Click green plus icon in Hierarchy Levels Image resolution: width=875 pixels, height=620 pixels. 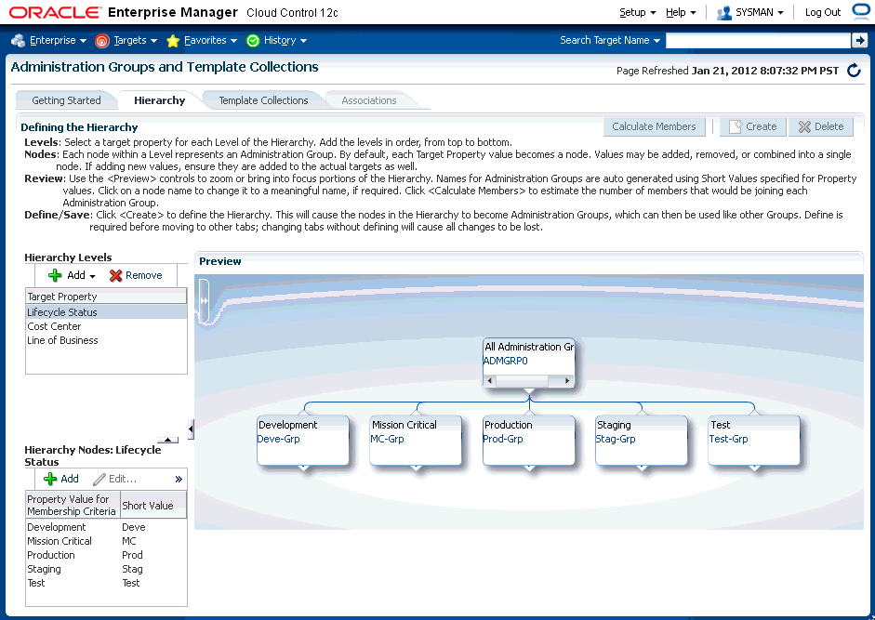tap(55, 275)
